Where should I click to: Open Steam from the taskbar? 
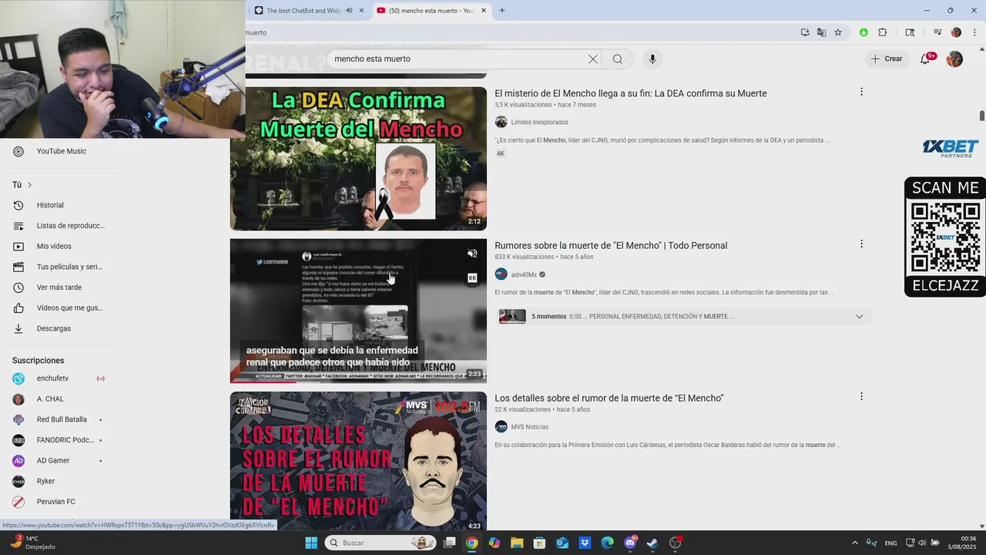[652, 543]
